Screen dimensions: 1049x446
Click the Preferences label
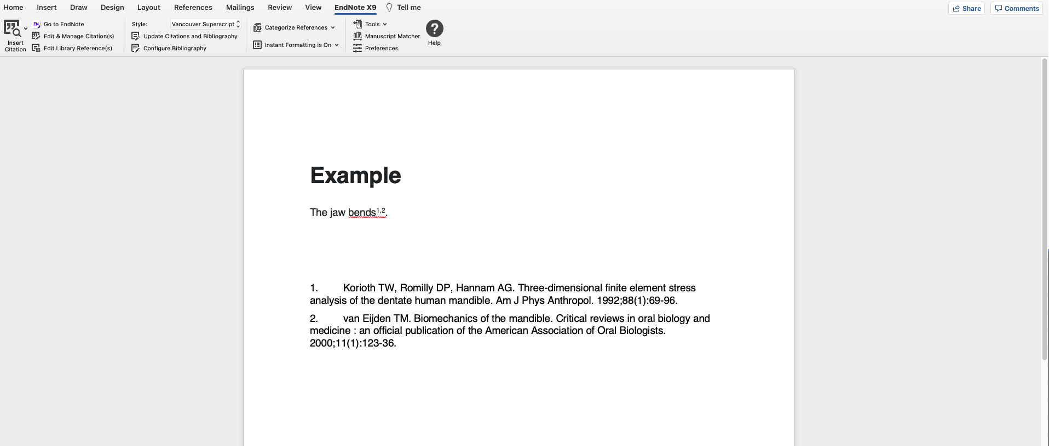(382, 48)
